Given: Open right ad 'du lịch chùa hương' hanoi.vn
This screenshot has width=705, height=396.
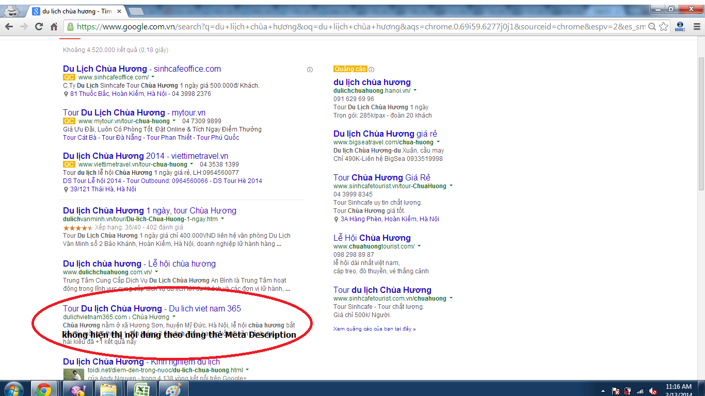Looking at the screenshot, I should pos(372,82).
